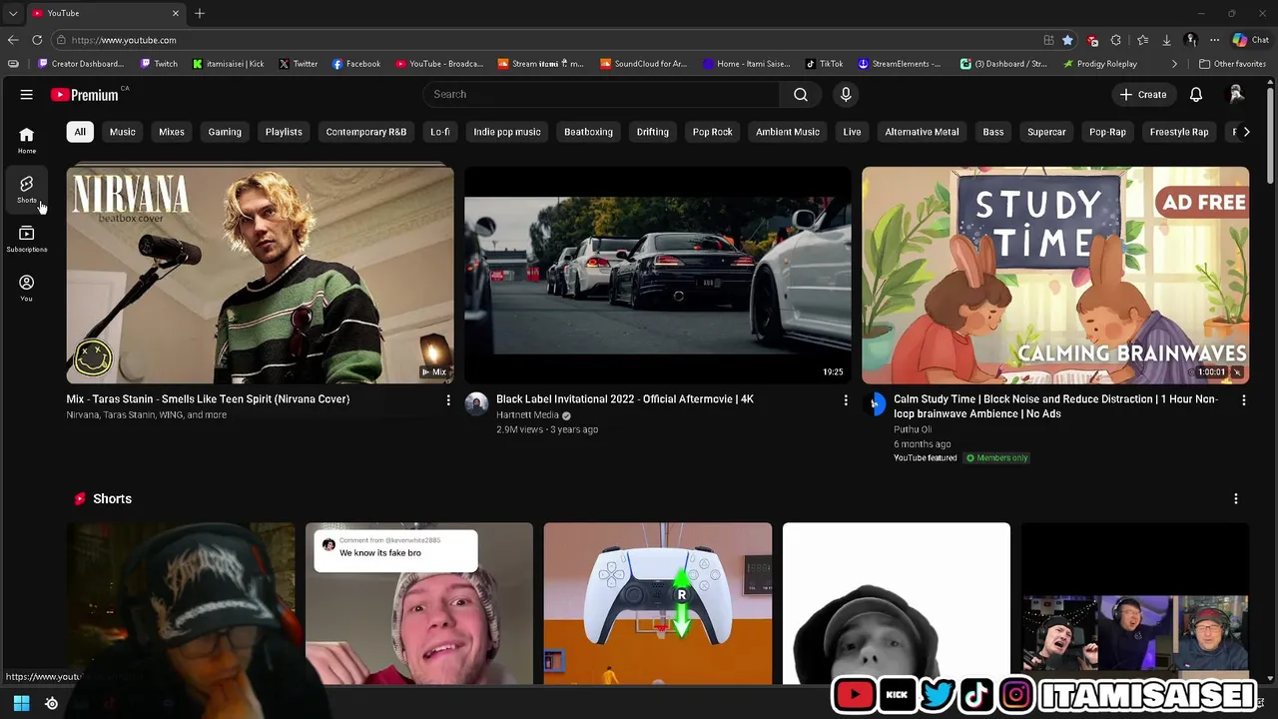Open the You section in the sidebar
The width and height of the screenshot is (1278, 719).
(27, 288)
